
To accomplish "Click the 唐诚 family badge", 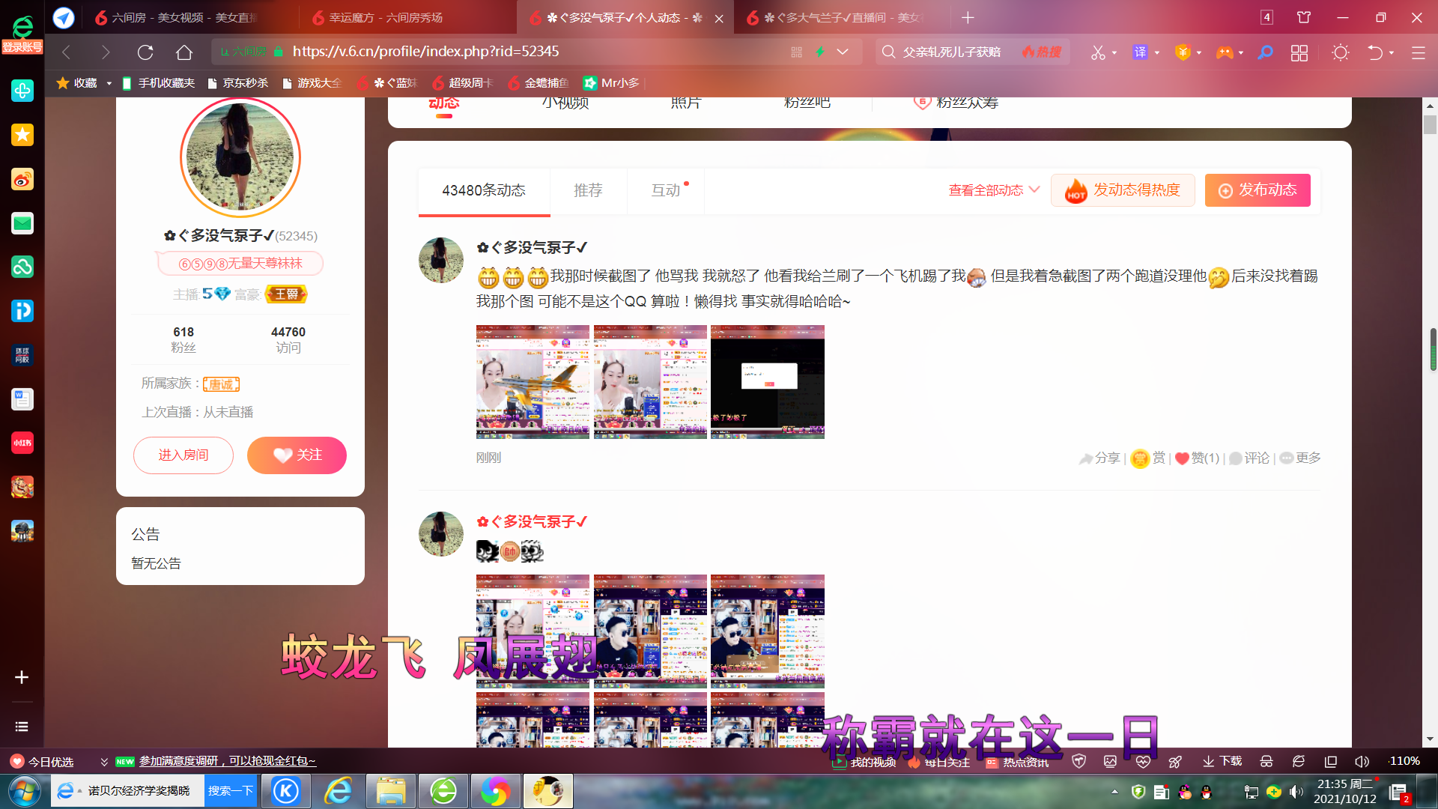I will (221, 384).
